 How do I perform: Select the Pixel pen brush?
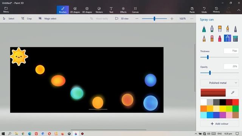point(235,29)
